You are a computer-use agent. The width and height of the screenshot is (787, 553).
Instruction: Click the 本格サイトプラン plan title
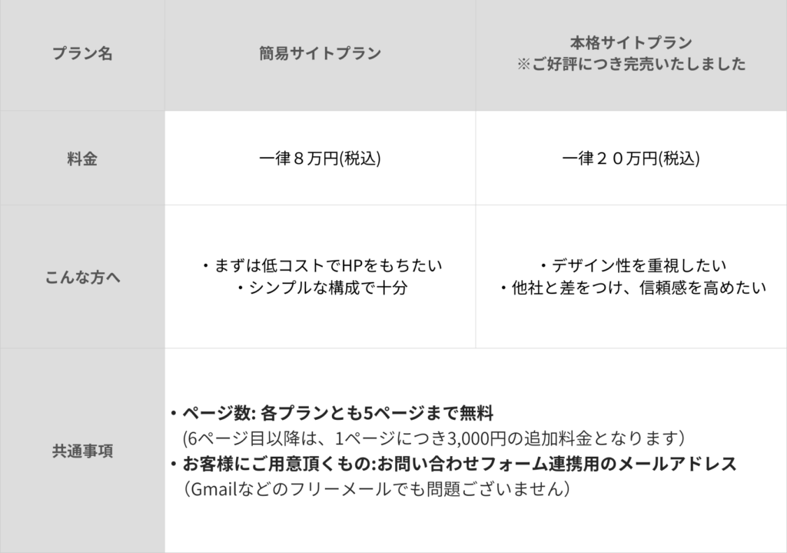click(x=631, y=42)
